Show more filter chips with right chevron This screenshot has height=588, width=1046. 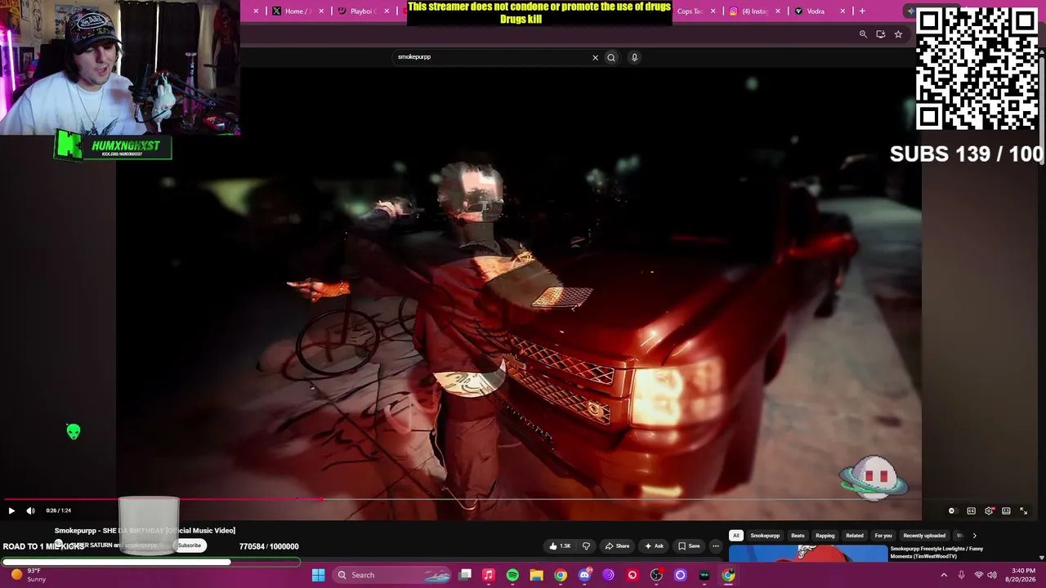coord(974,536)
